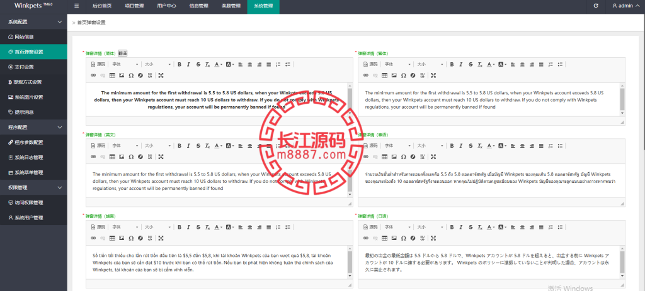Insert an image in the 简体 editor
This screenshot has width=645, height=291.
pos(122,75)
